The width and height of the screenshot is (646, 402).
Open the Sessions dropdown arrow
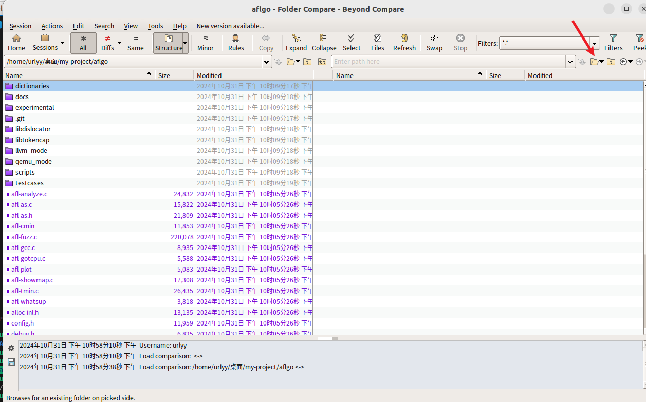coord(63,43)
